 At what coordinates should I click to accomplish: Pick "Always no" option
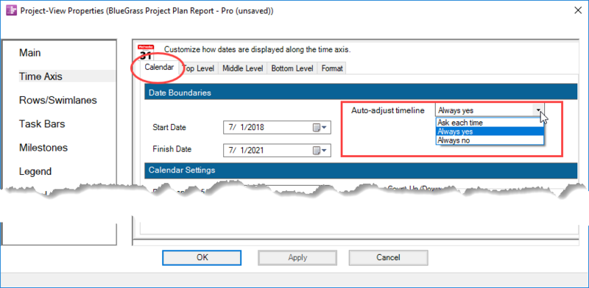[x=490, y=140]
